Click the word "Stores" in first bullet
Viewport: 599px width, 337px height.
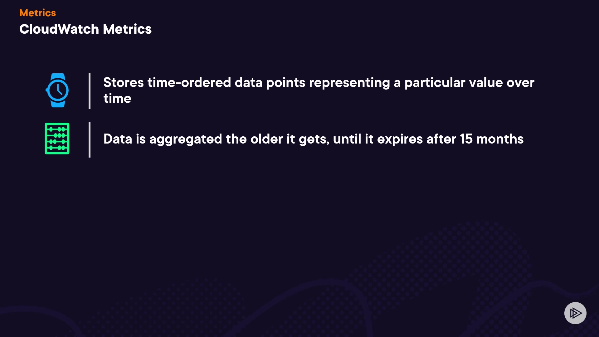click(x=124, y=83)
